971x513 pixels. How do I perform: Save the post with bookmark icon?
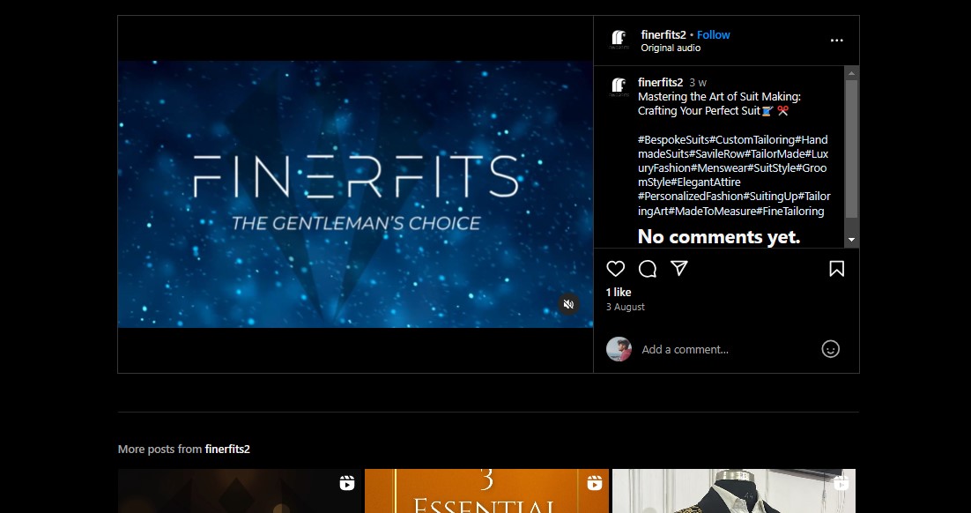836,268
